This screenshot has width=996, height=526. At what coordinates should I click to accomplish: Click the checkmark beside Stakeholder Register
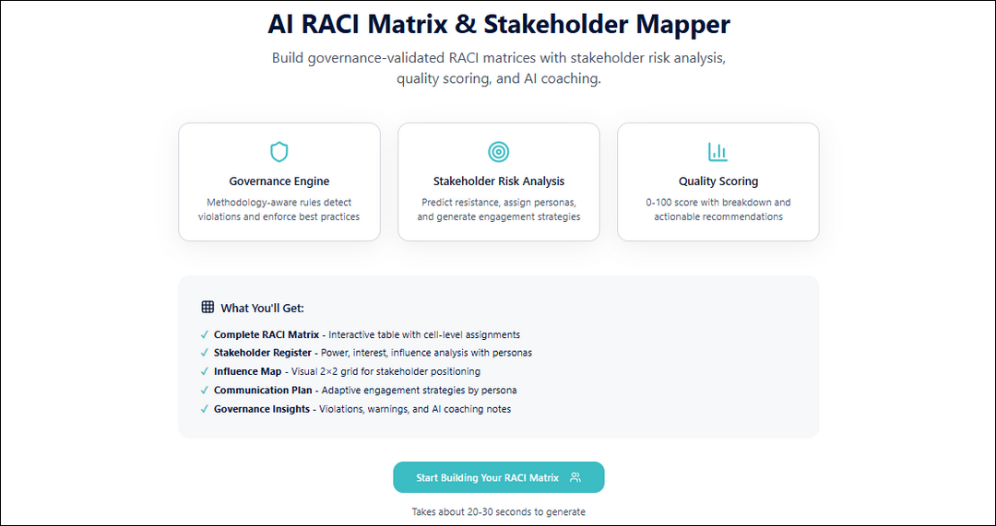(x=205, y=353)
